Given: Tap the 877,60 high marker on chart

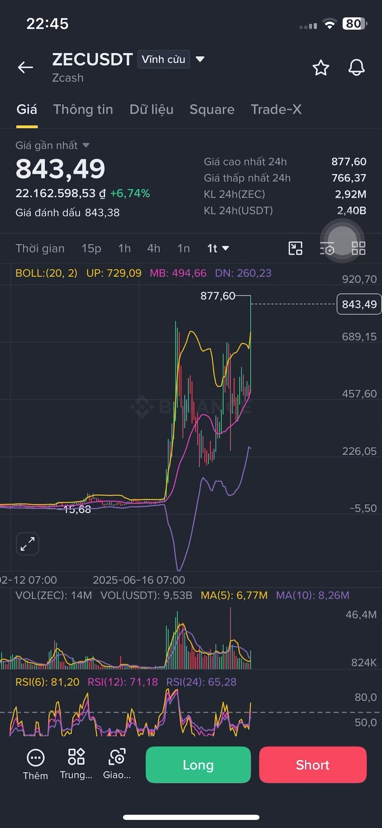Looking at the screenshot, I should click(218, 296).
